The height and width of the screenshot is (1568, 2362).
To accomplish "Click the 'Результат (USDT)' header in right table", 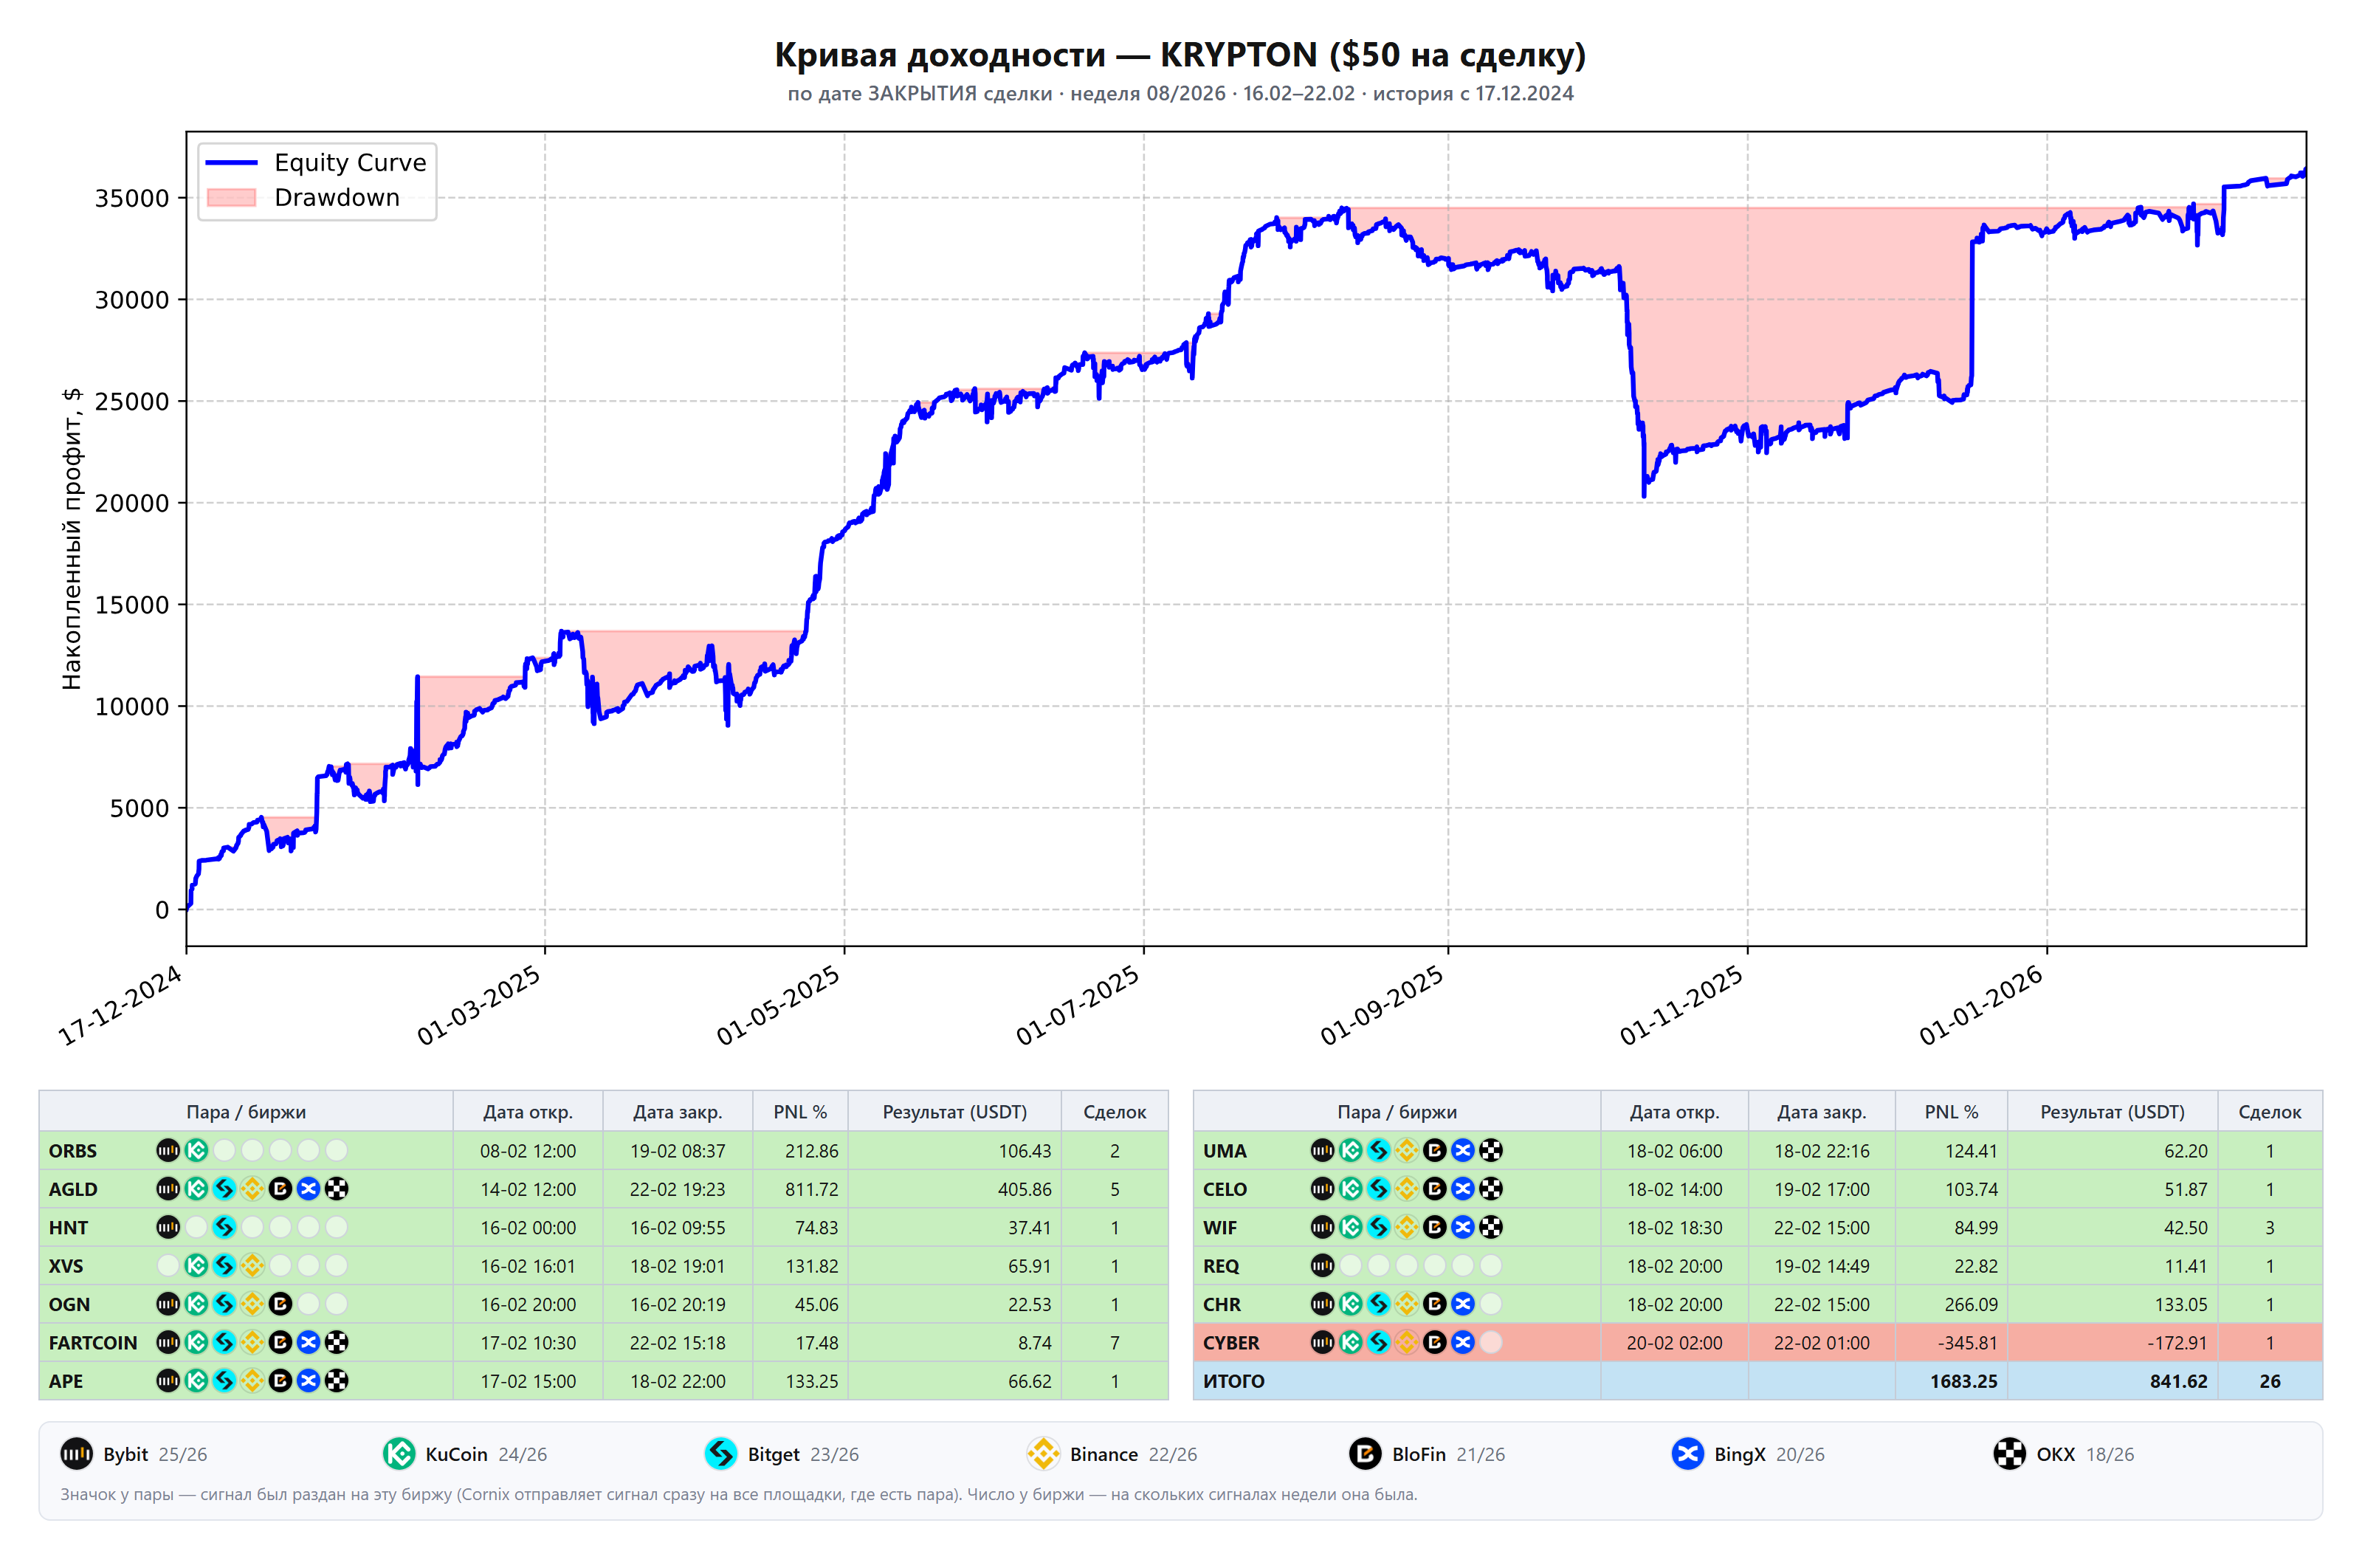I will click(2112, 1112).
